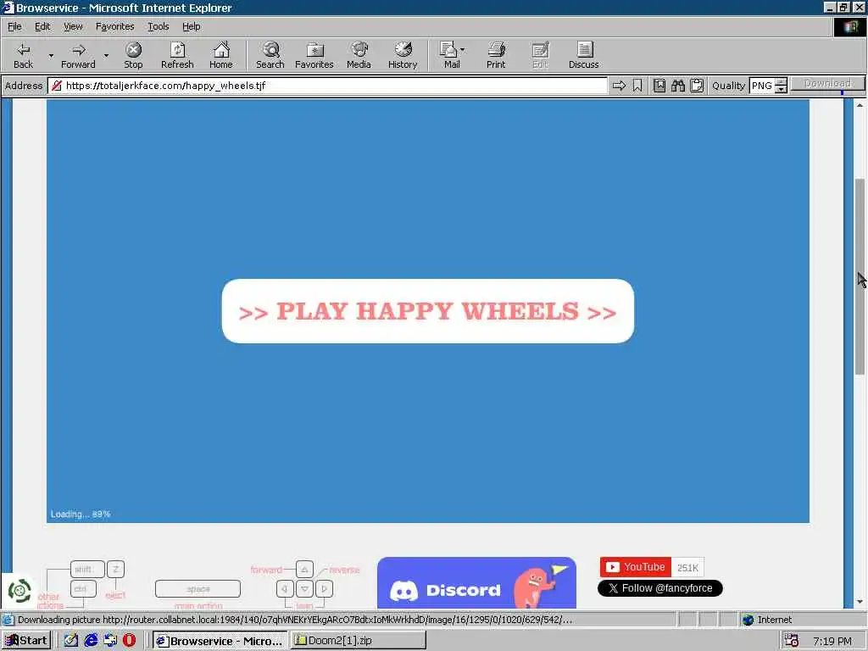Viewport: 868px width, 651px height.
Task: Open the Edit menu
Action: [x=42, y=26]
